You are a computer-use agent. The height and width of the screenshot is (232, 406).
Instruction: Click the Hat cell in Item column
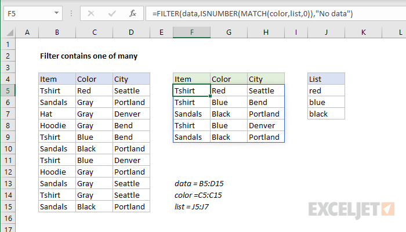pyautogui.click(x=57, y=114)
